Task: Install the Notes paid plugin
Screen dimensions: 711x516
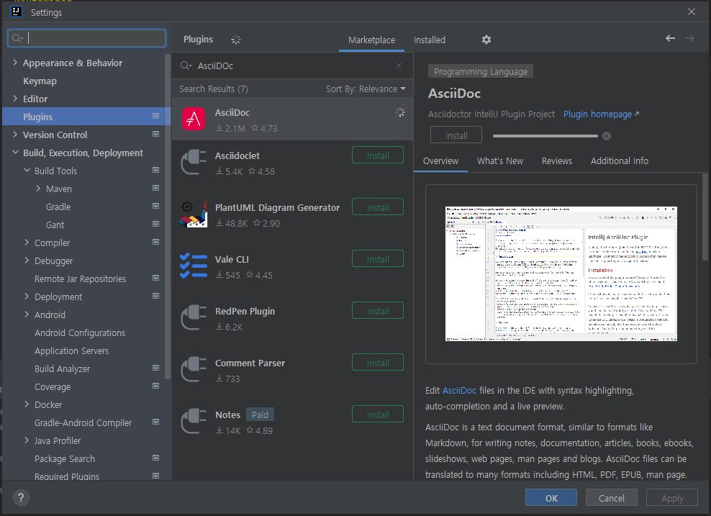Action: coord(378,415)
